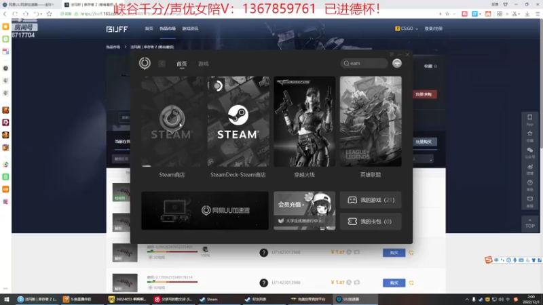Select the 英雄联盟 League of Legends card

coord(371,121)
